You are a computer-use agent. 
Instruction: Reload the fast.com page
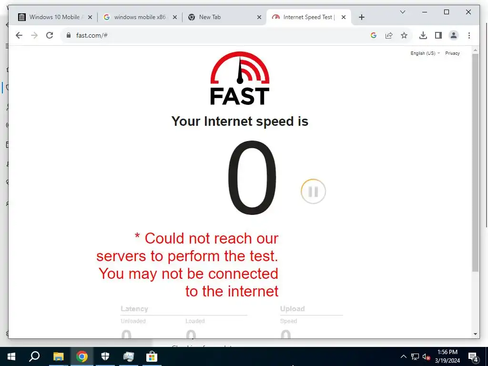pyautogui.click(x=50, y=35)
